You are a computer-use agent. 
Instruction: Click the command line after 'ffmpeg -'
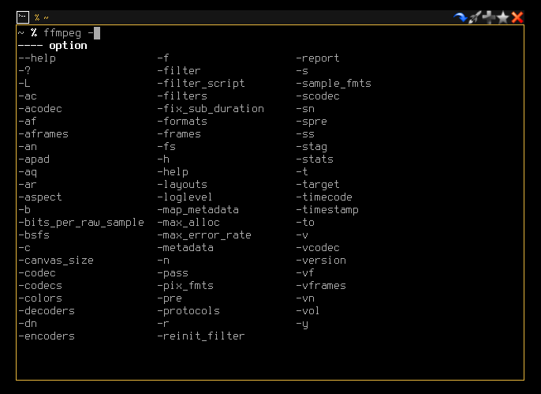pos(97,33)
